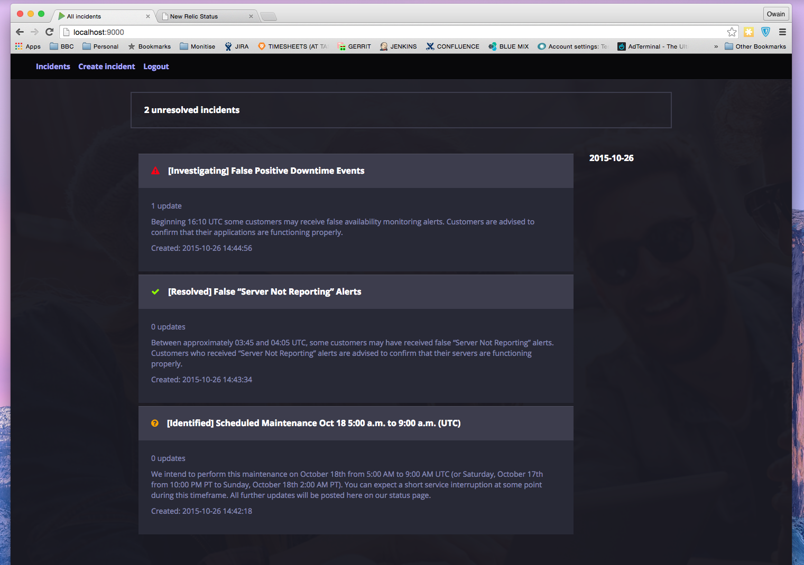This screenshot has width=804, height=565.
Task: Click the description beginning 'We intend to perform'
Action: pyautogui.click(x=347, y=485)
